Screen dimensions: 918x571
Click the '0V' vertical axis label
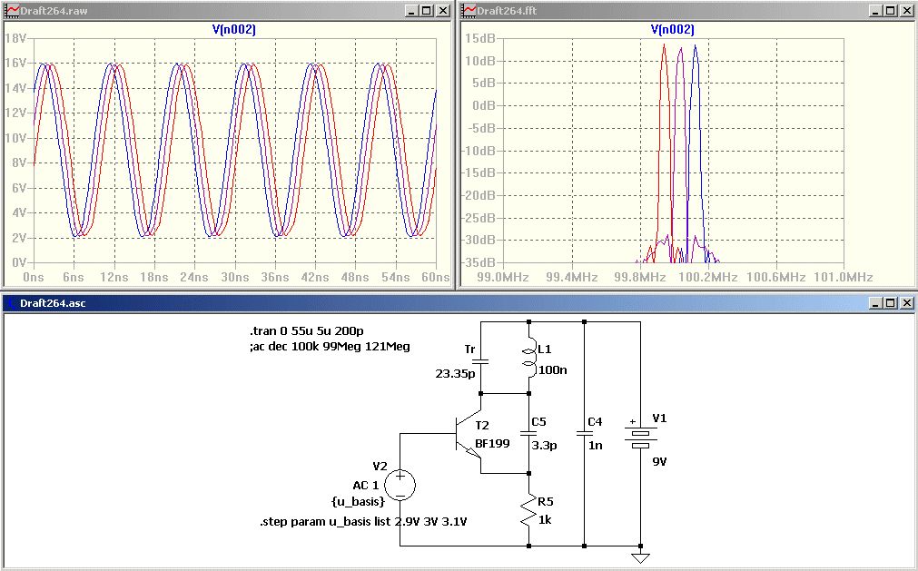pyautogui.click(x=18, y=262)
